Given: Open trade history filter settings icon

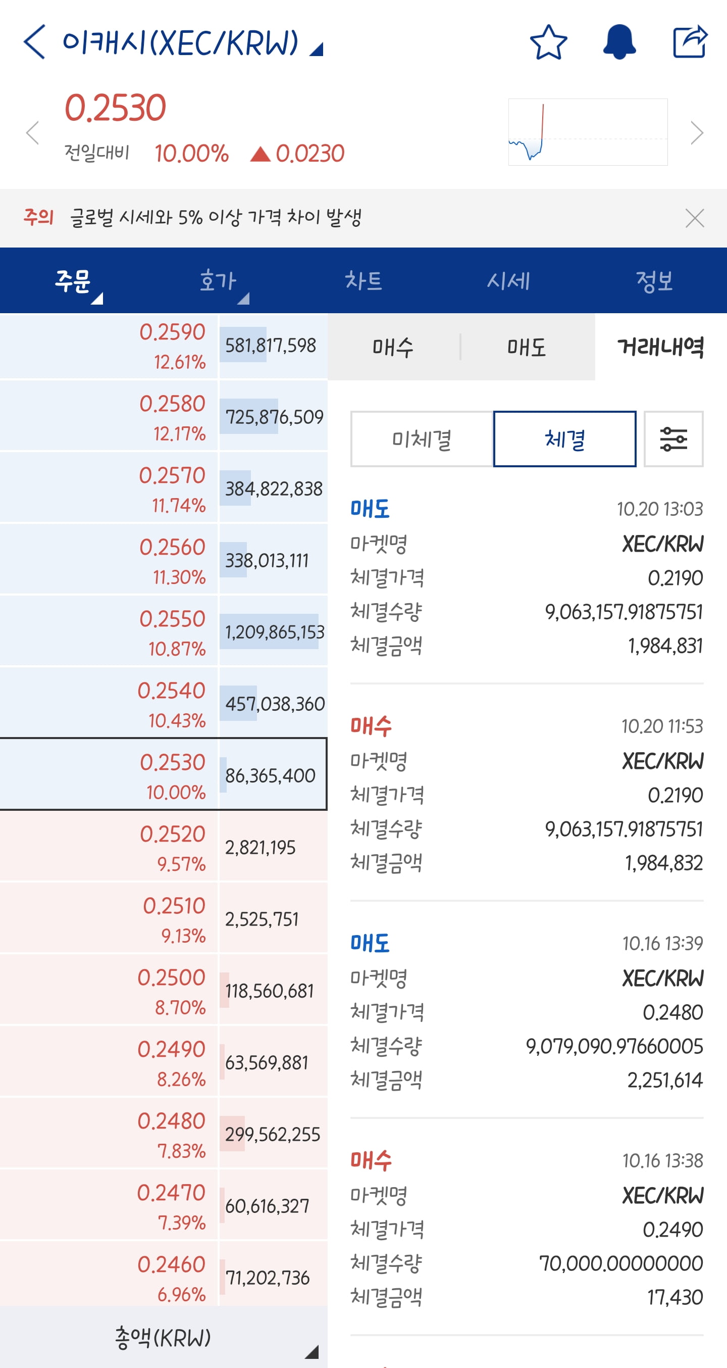Looking at the screenshot, I should pos(673,439).
